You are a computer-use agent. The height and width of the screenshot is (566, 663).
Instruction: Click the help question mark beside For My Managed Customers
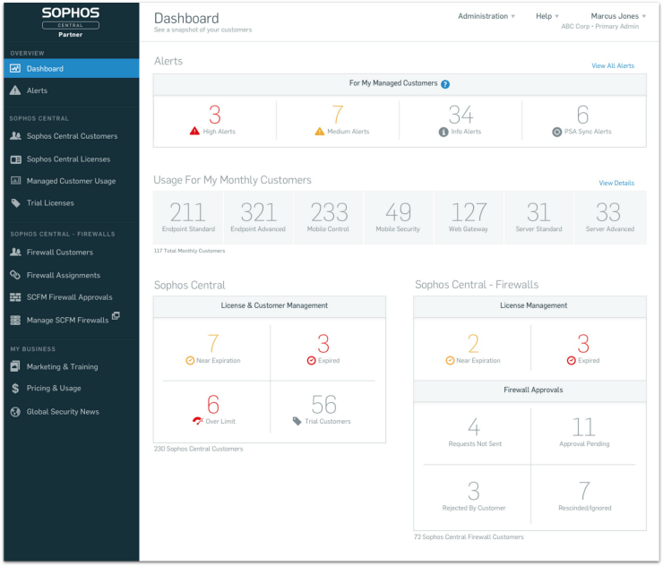coord(444,84)
